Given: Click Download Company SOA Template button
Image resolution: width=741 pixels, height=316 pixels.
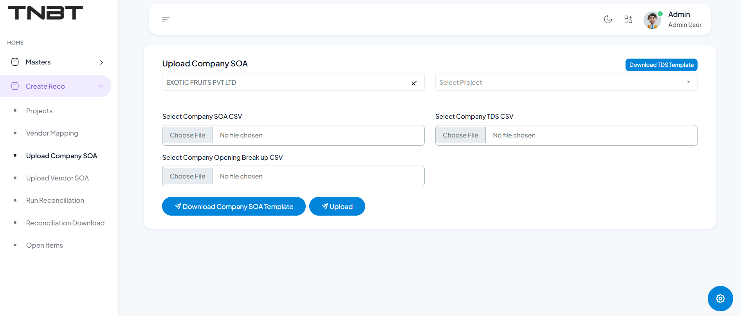Looking at the screenshot, I should point(234,207).
